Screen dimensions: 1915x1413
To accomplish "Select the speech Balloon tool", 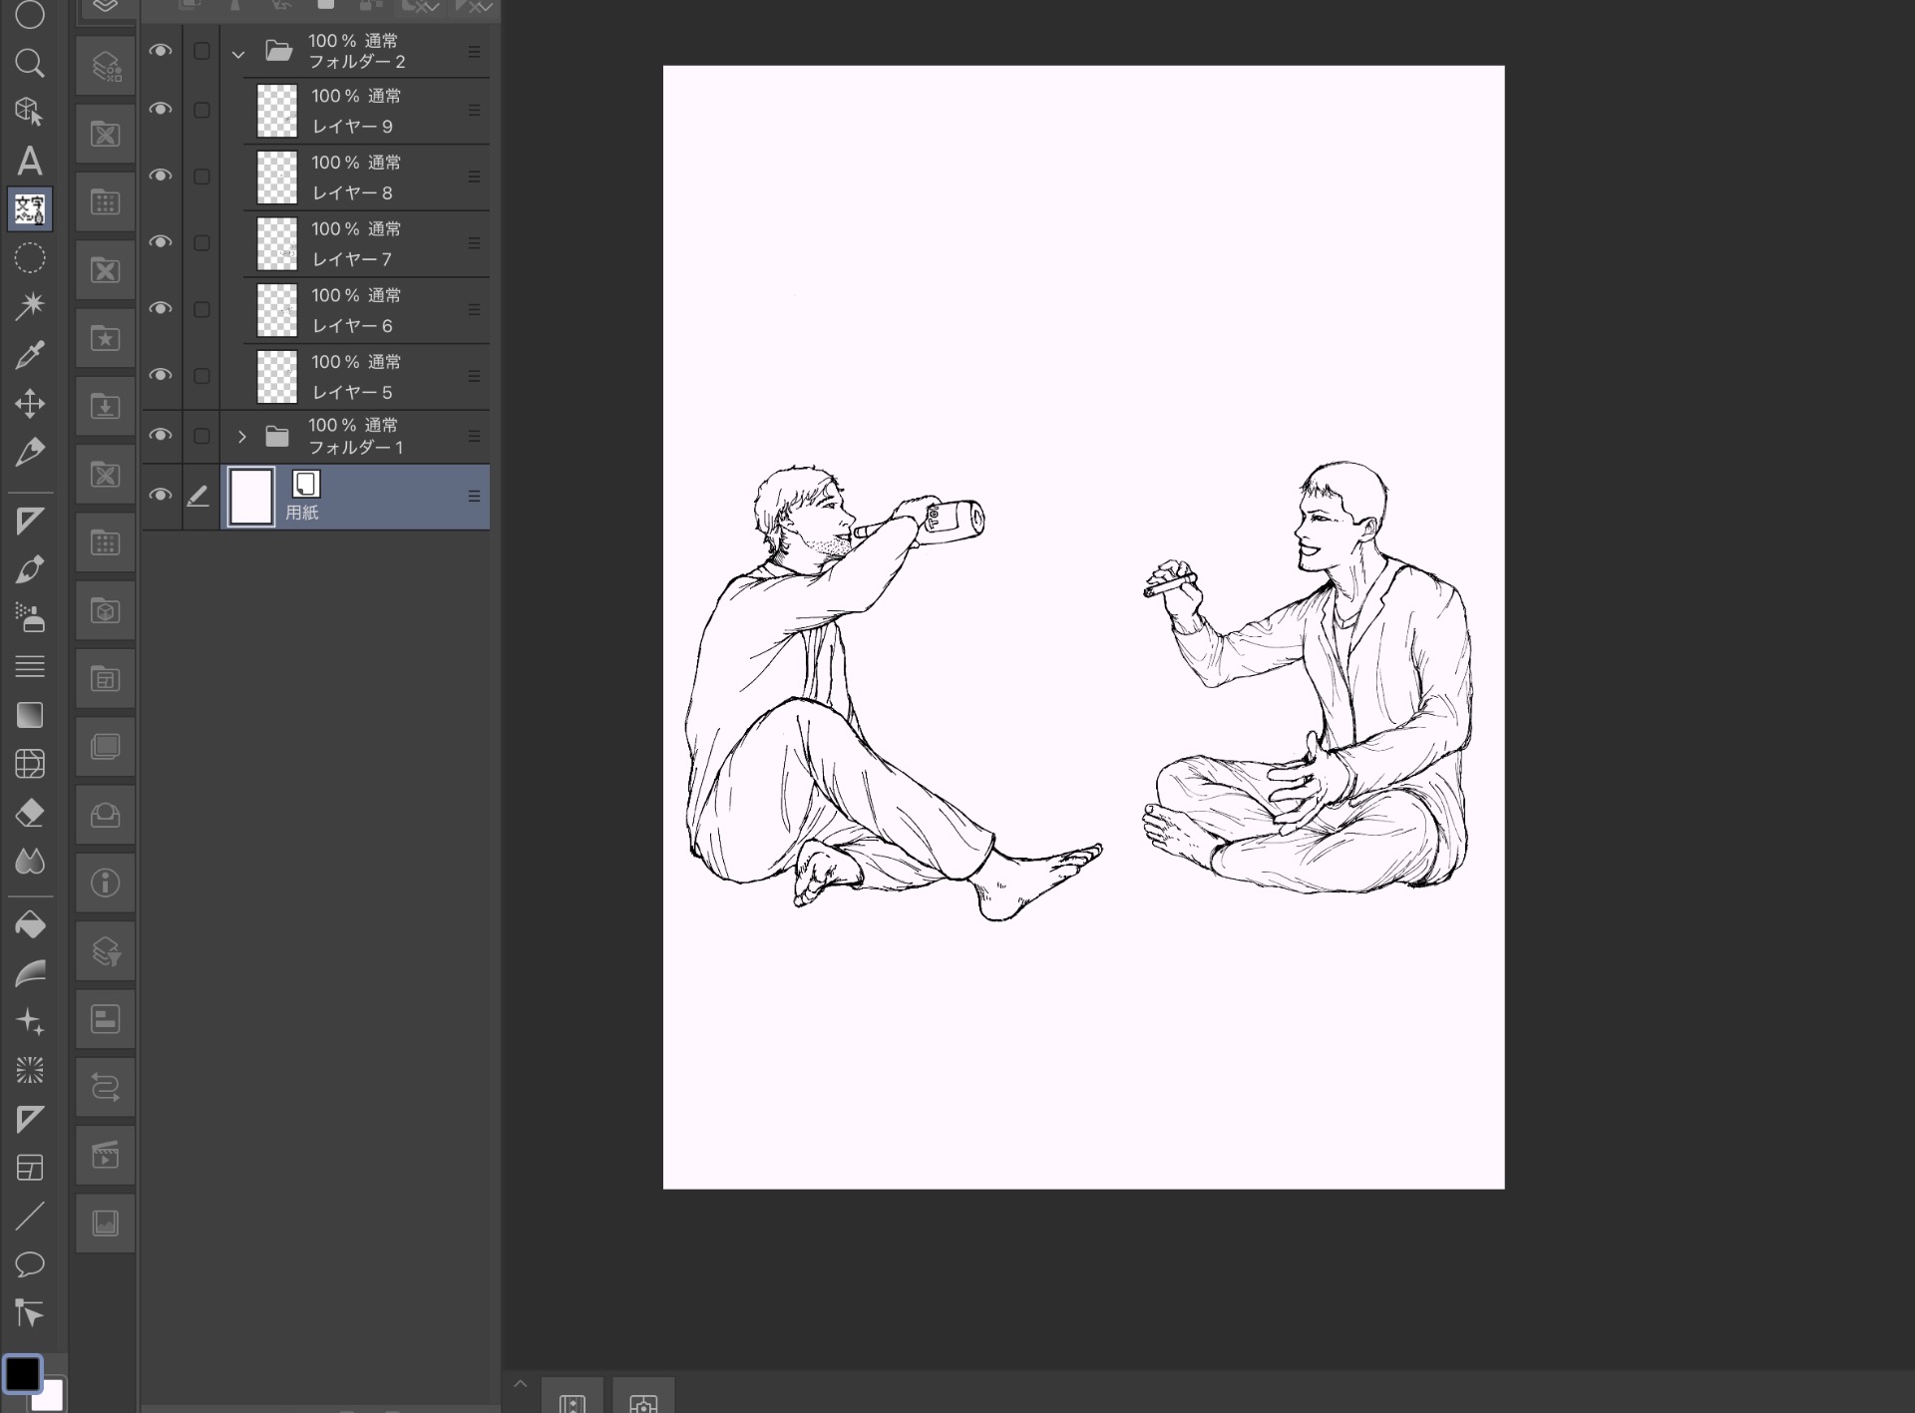I will [x=30, y=1264].
